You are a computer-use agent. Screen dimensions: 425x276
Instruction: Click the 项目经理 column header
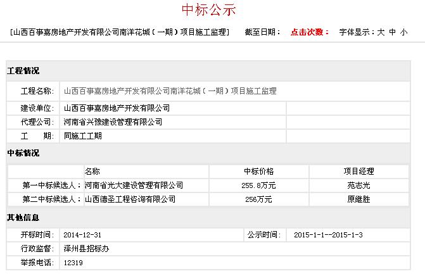359,172
